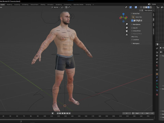Open the Output properties tab
The image size is (164, 123).
(157, 56)
